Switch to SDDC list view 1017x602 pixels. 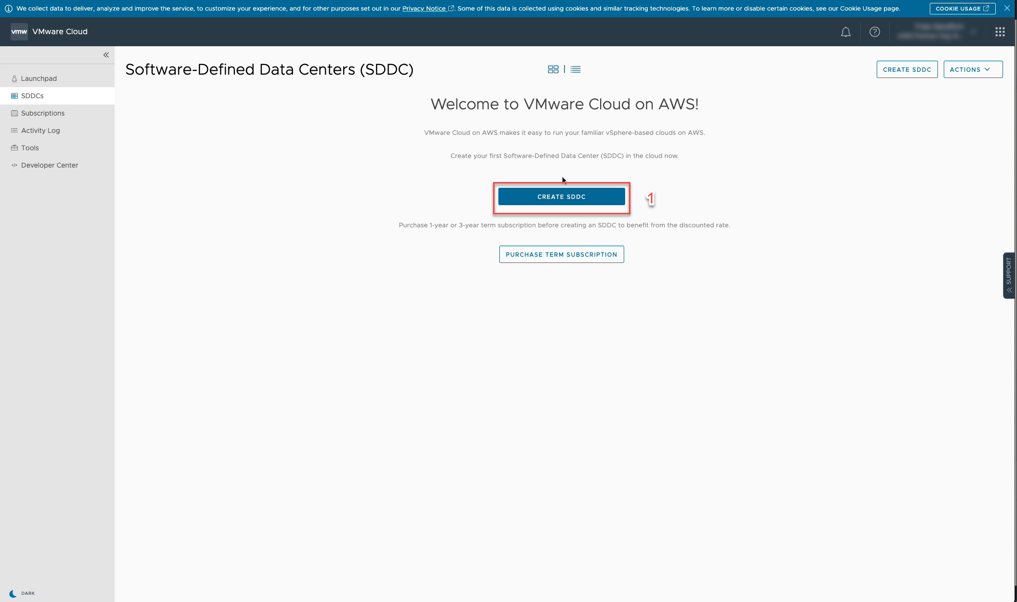click(575, 69)
